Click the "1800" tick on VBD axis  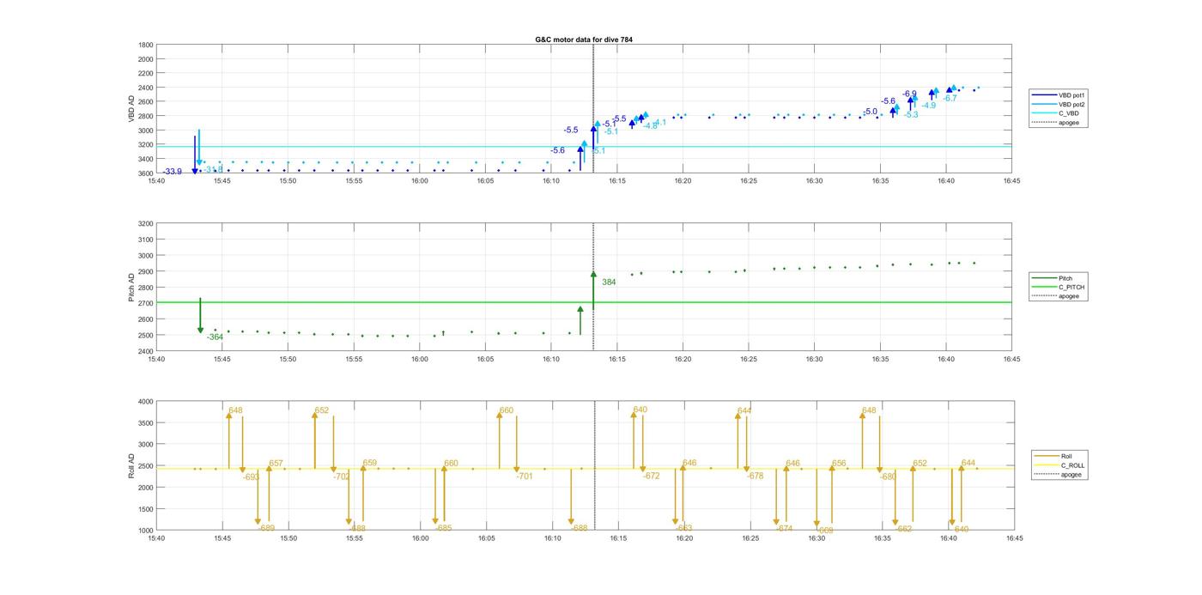tap(147, 45)
